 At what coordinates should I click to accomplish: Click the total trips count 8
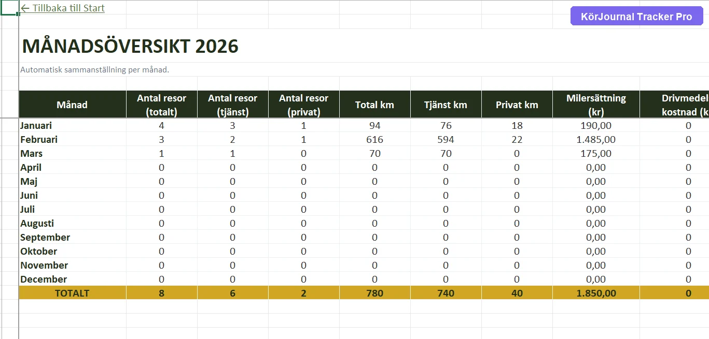point(161,293)
